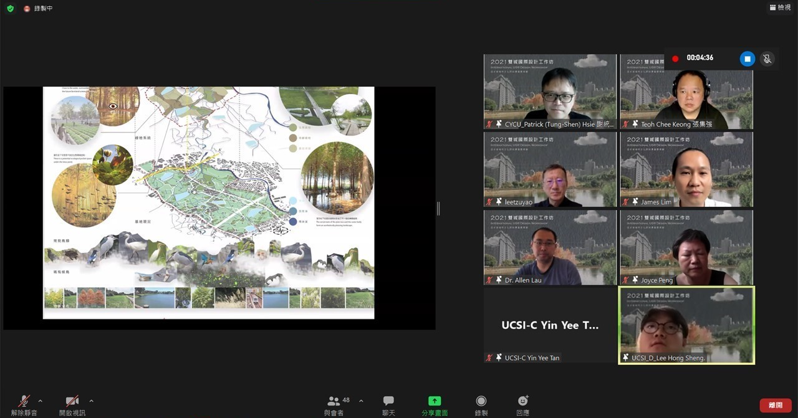798x418 pixels.
Task: Select CYCU_Patrick (Tung-Shen) Hsie video tile
Action: click(550, 92)
